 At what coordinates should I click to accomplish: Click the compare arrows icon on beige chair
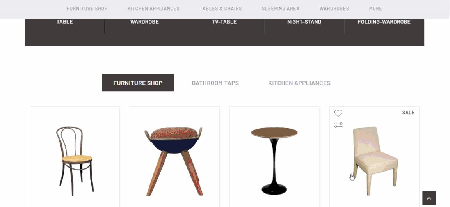point(338,125)
